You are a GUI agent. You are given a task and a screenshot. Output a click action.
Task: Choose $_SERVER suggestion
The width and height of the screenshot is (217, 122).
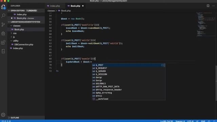pyautogui.click(x=129, y=71)
